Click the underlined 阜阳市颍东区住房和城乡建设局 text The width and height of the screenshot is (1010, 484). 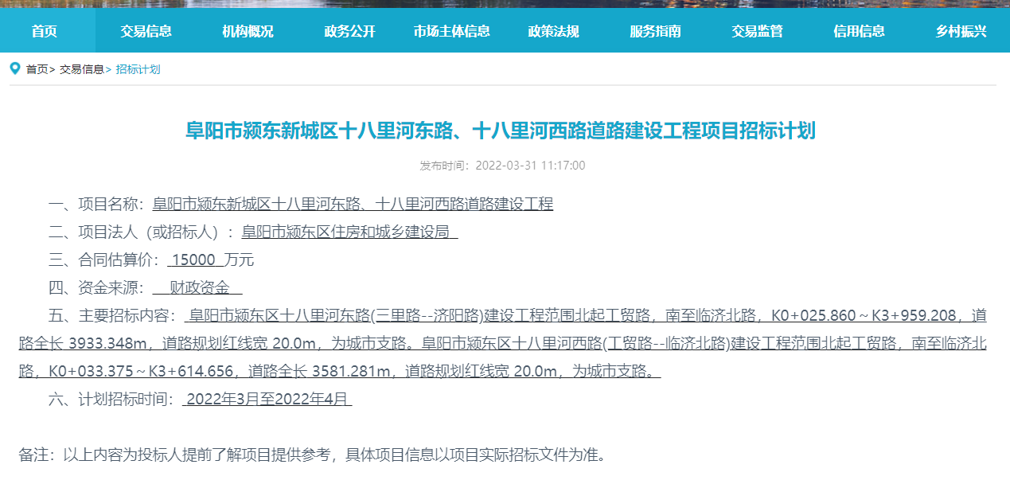coord(349,232)
